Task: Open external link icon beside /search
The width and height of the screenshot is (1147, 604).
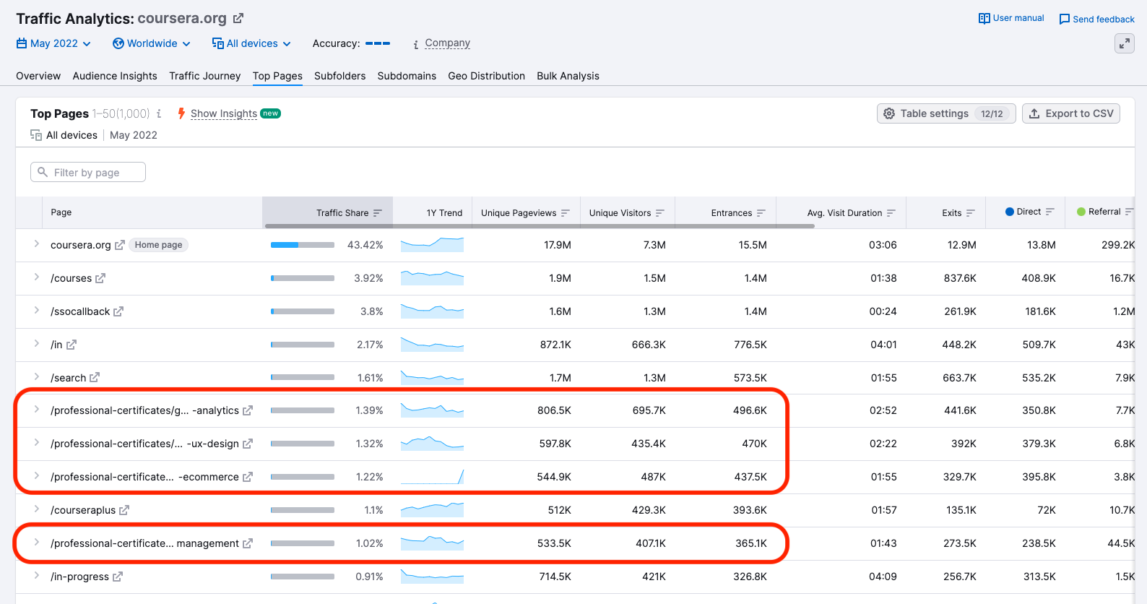Action: pyautogui.click(x=95, y=378)
